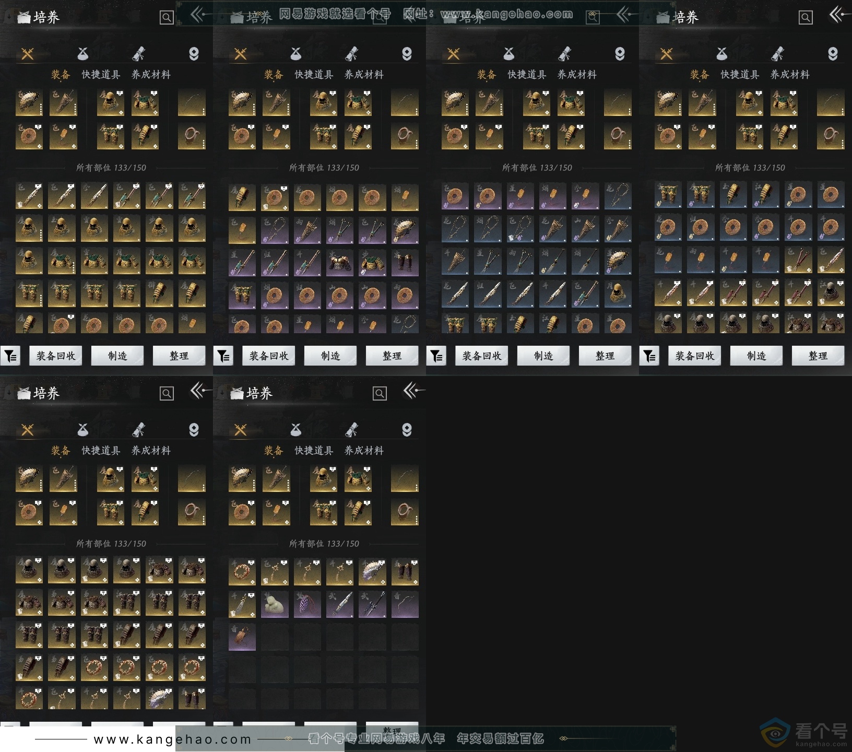Open search in the top-right 培养 panel
852x752 pixels.
(x=806, y=18)
